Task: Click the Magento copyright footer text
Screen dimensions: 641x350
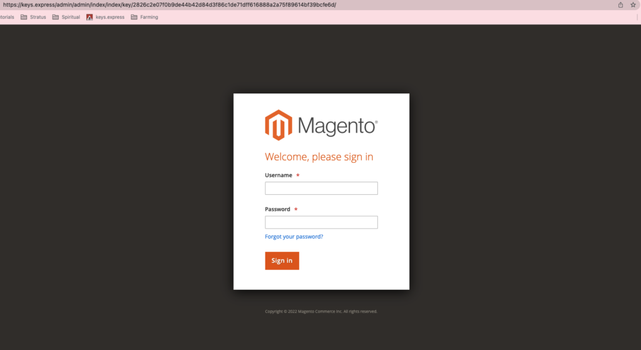Action: (x=321, y=311)
